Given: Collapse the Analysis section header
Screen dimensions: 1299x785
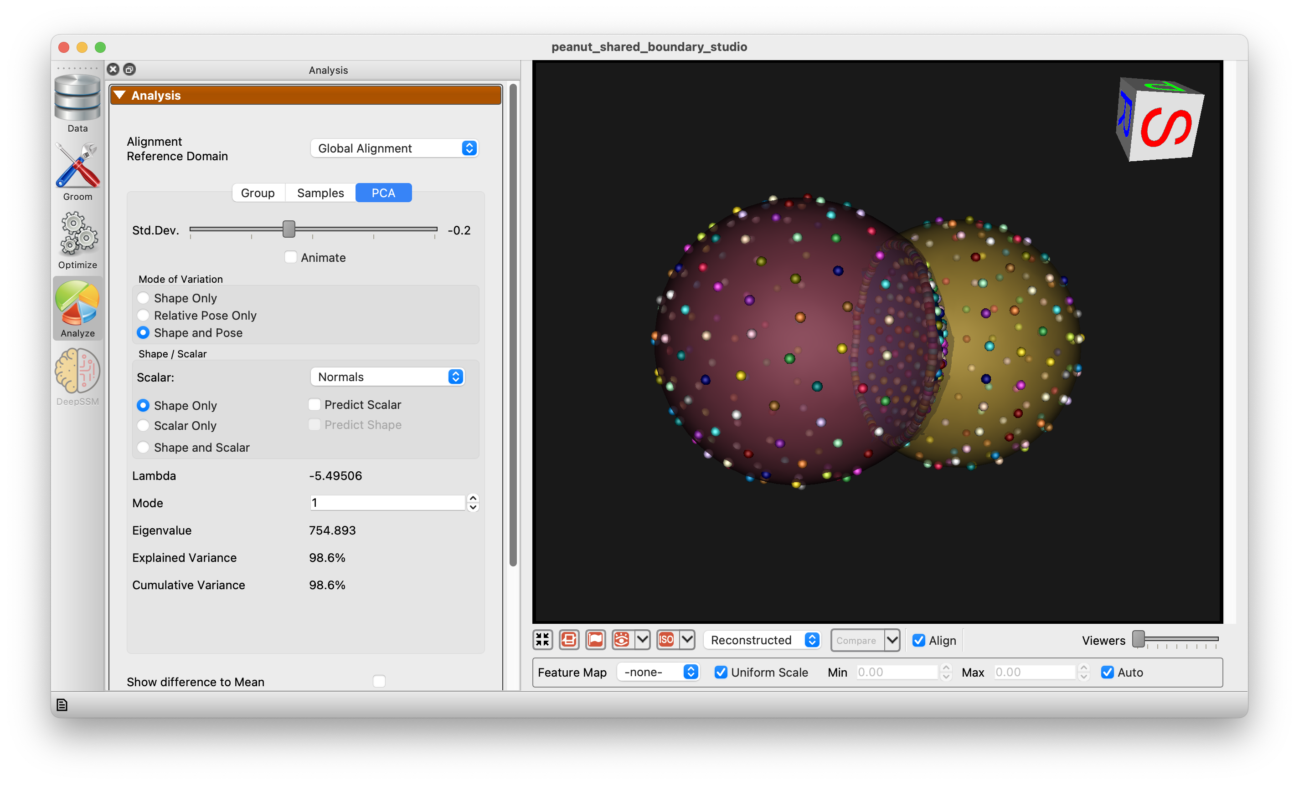Looking at the screenshot, I should click(306, 95).
